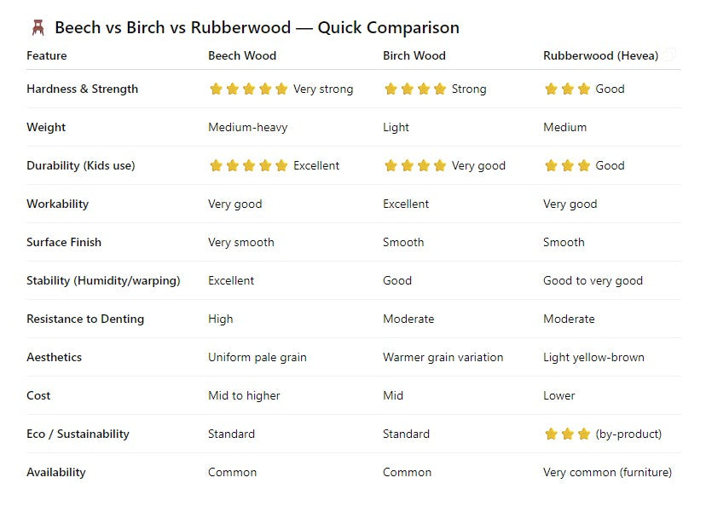
Task: Click the table title heading text
Action: pos(257,27)
